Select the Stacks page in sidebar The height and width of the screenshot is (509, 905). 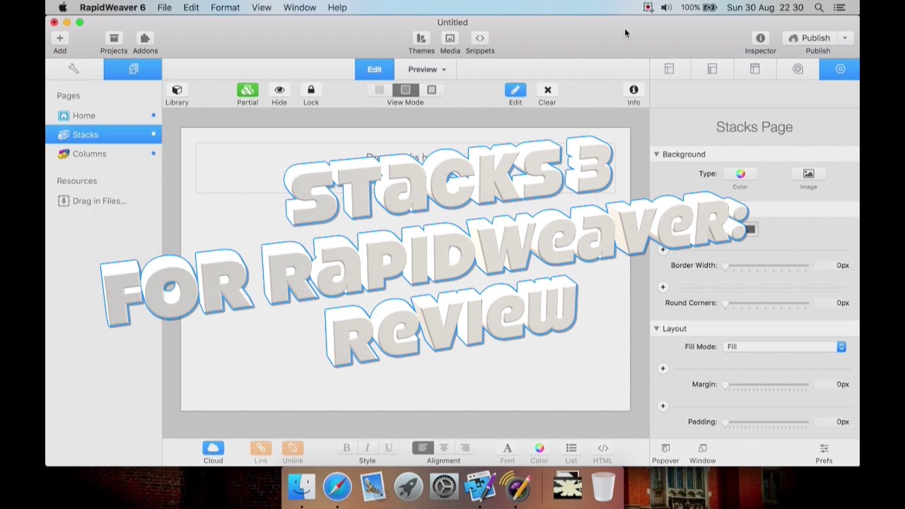pyautogui.click(x=103, y=134)
